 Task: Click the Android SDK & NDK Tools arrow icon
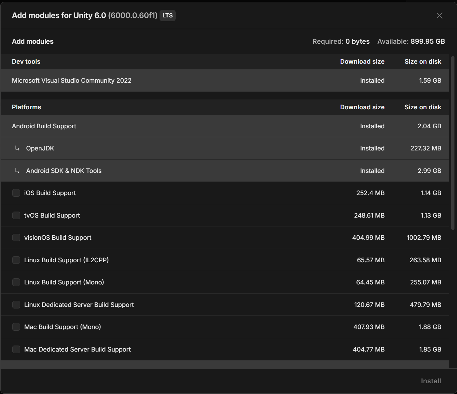tap(17, 171)
